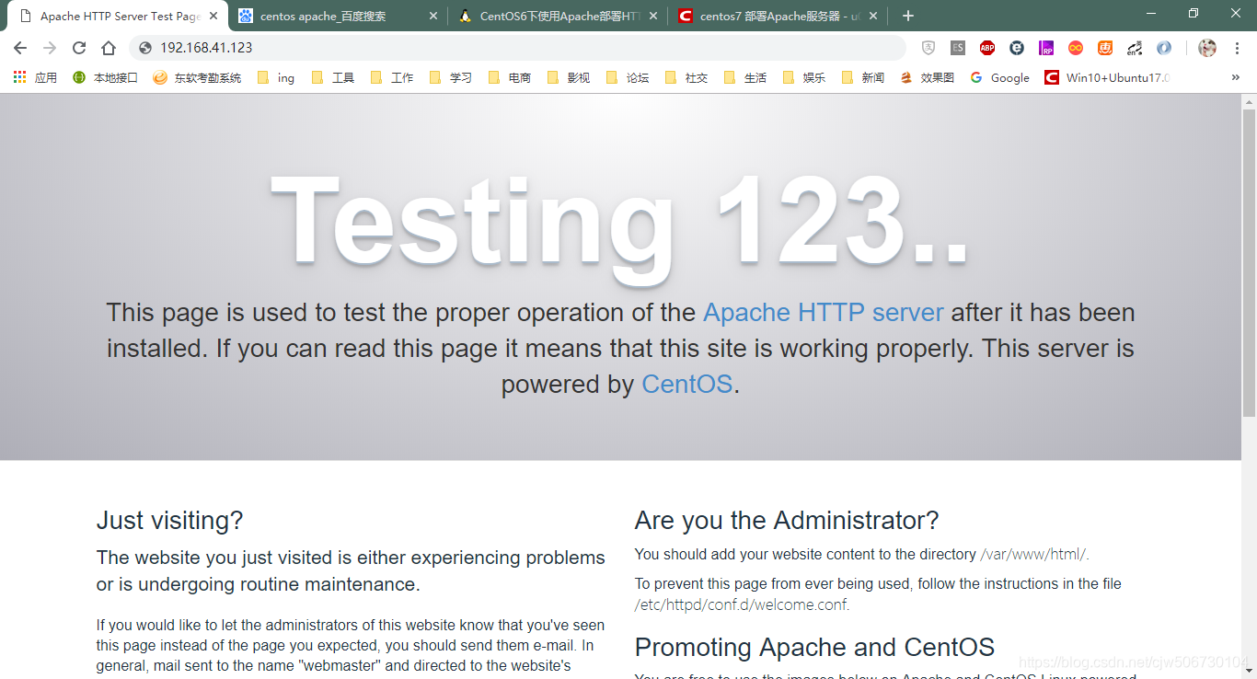Go back to the previous page

(x=20, y=48)
